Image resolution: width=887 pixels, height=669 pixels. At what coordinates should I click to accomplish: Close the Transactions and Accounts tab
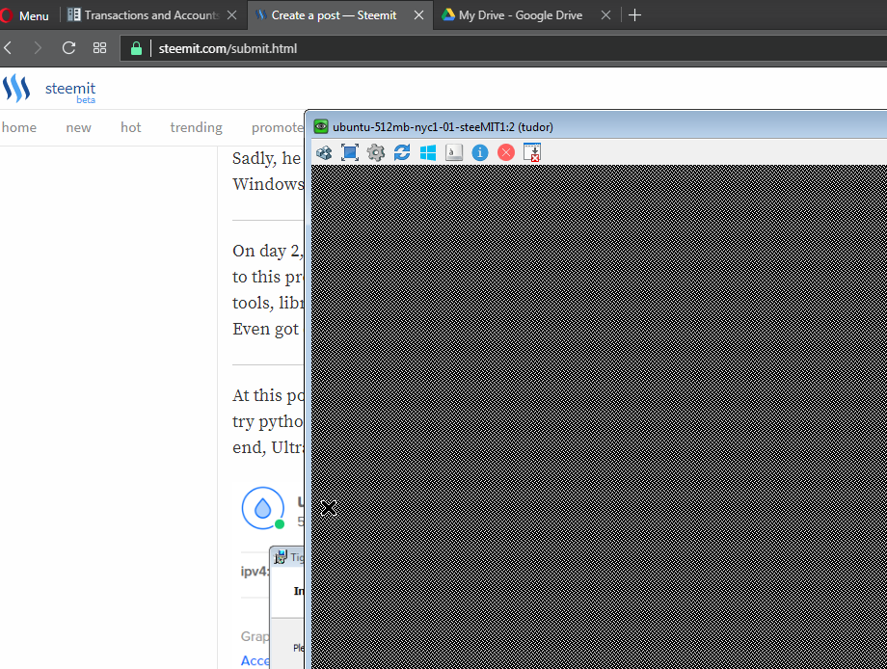coord(232,15)
